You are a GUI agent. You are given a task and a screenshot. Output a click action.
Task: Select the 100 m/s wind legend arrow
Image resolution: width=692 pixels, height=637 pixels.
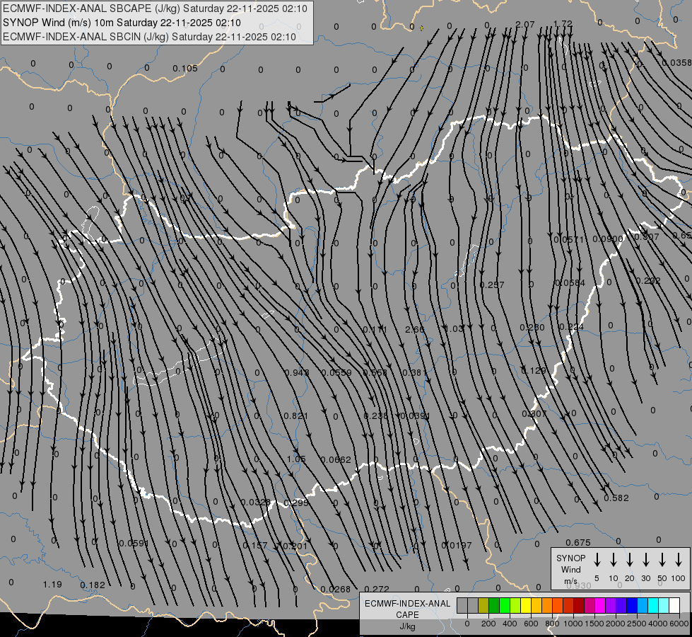pos(679,560)
